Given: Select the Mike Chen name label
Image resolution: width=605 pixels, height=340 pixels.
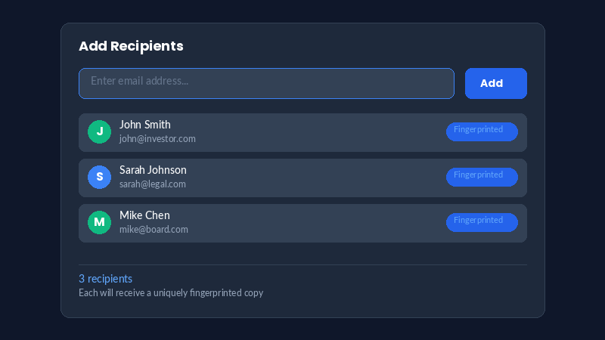Looking at the screenshot, I should [x=144, y=215].
